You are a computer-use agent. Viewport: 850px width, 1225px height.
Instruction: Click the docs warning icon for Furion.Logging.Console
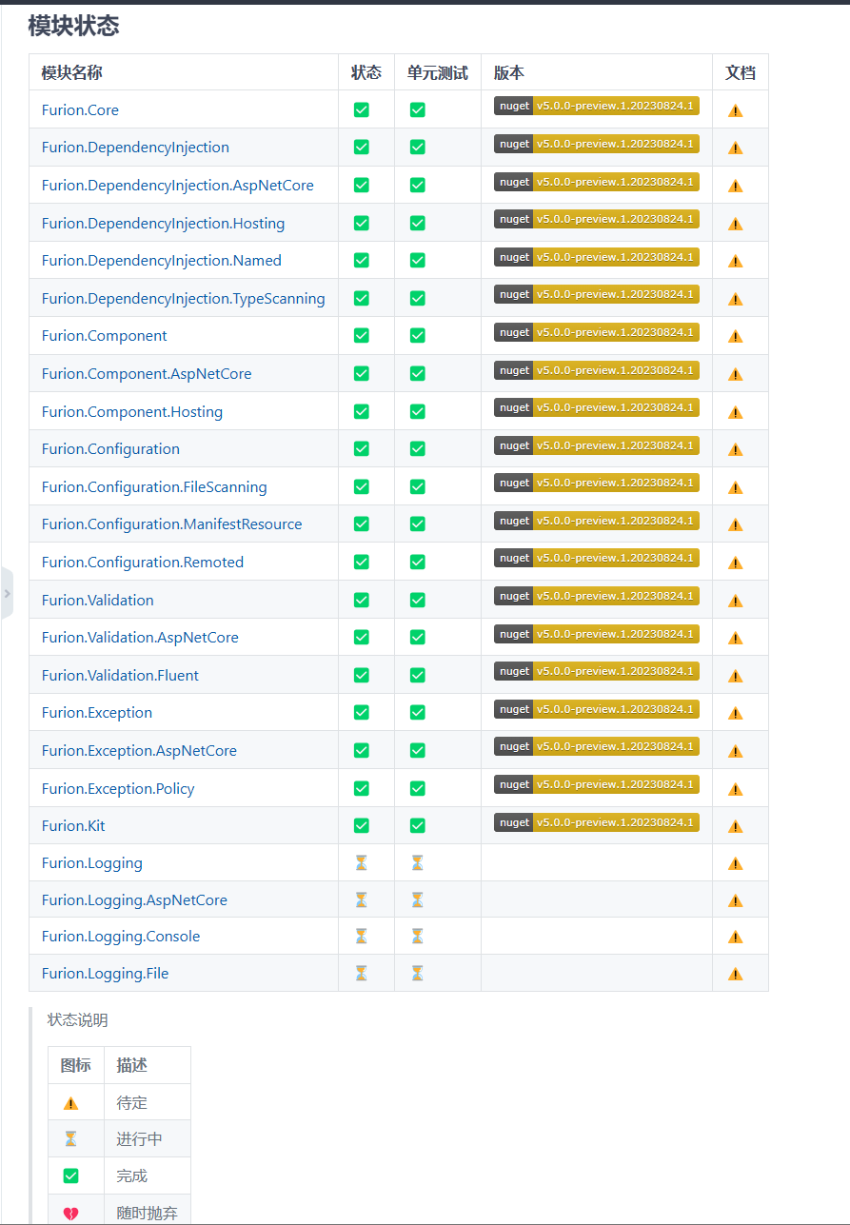(x=735, y=937)
